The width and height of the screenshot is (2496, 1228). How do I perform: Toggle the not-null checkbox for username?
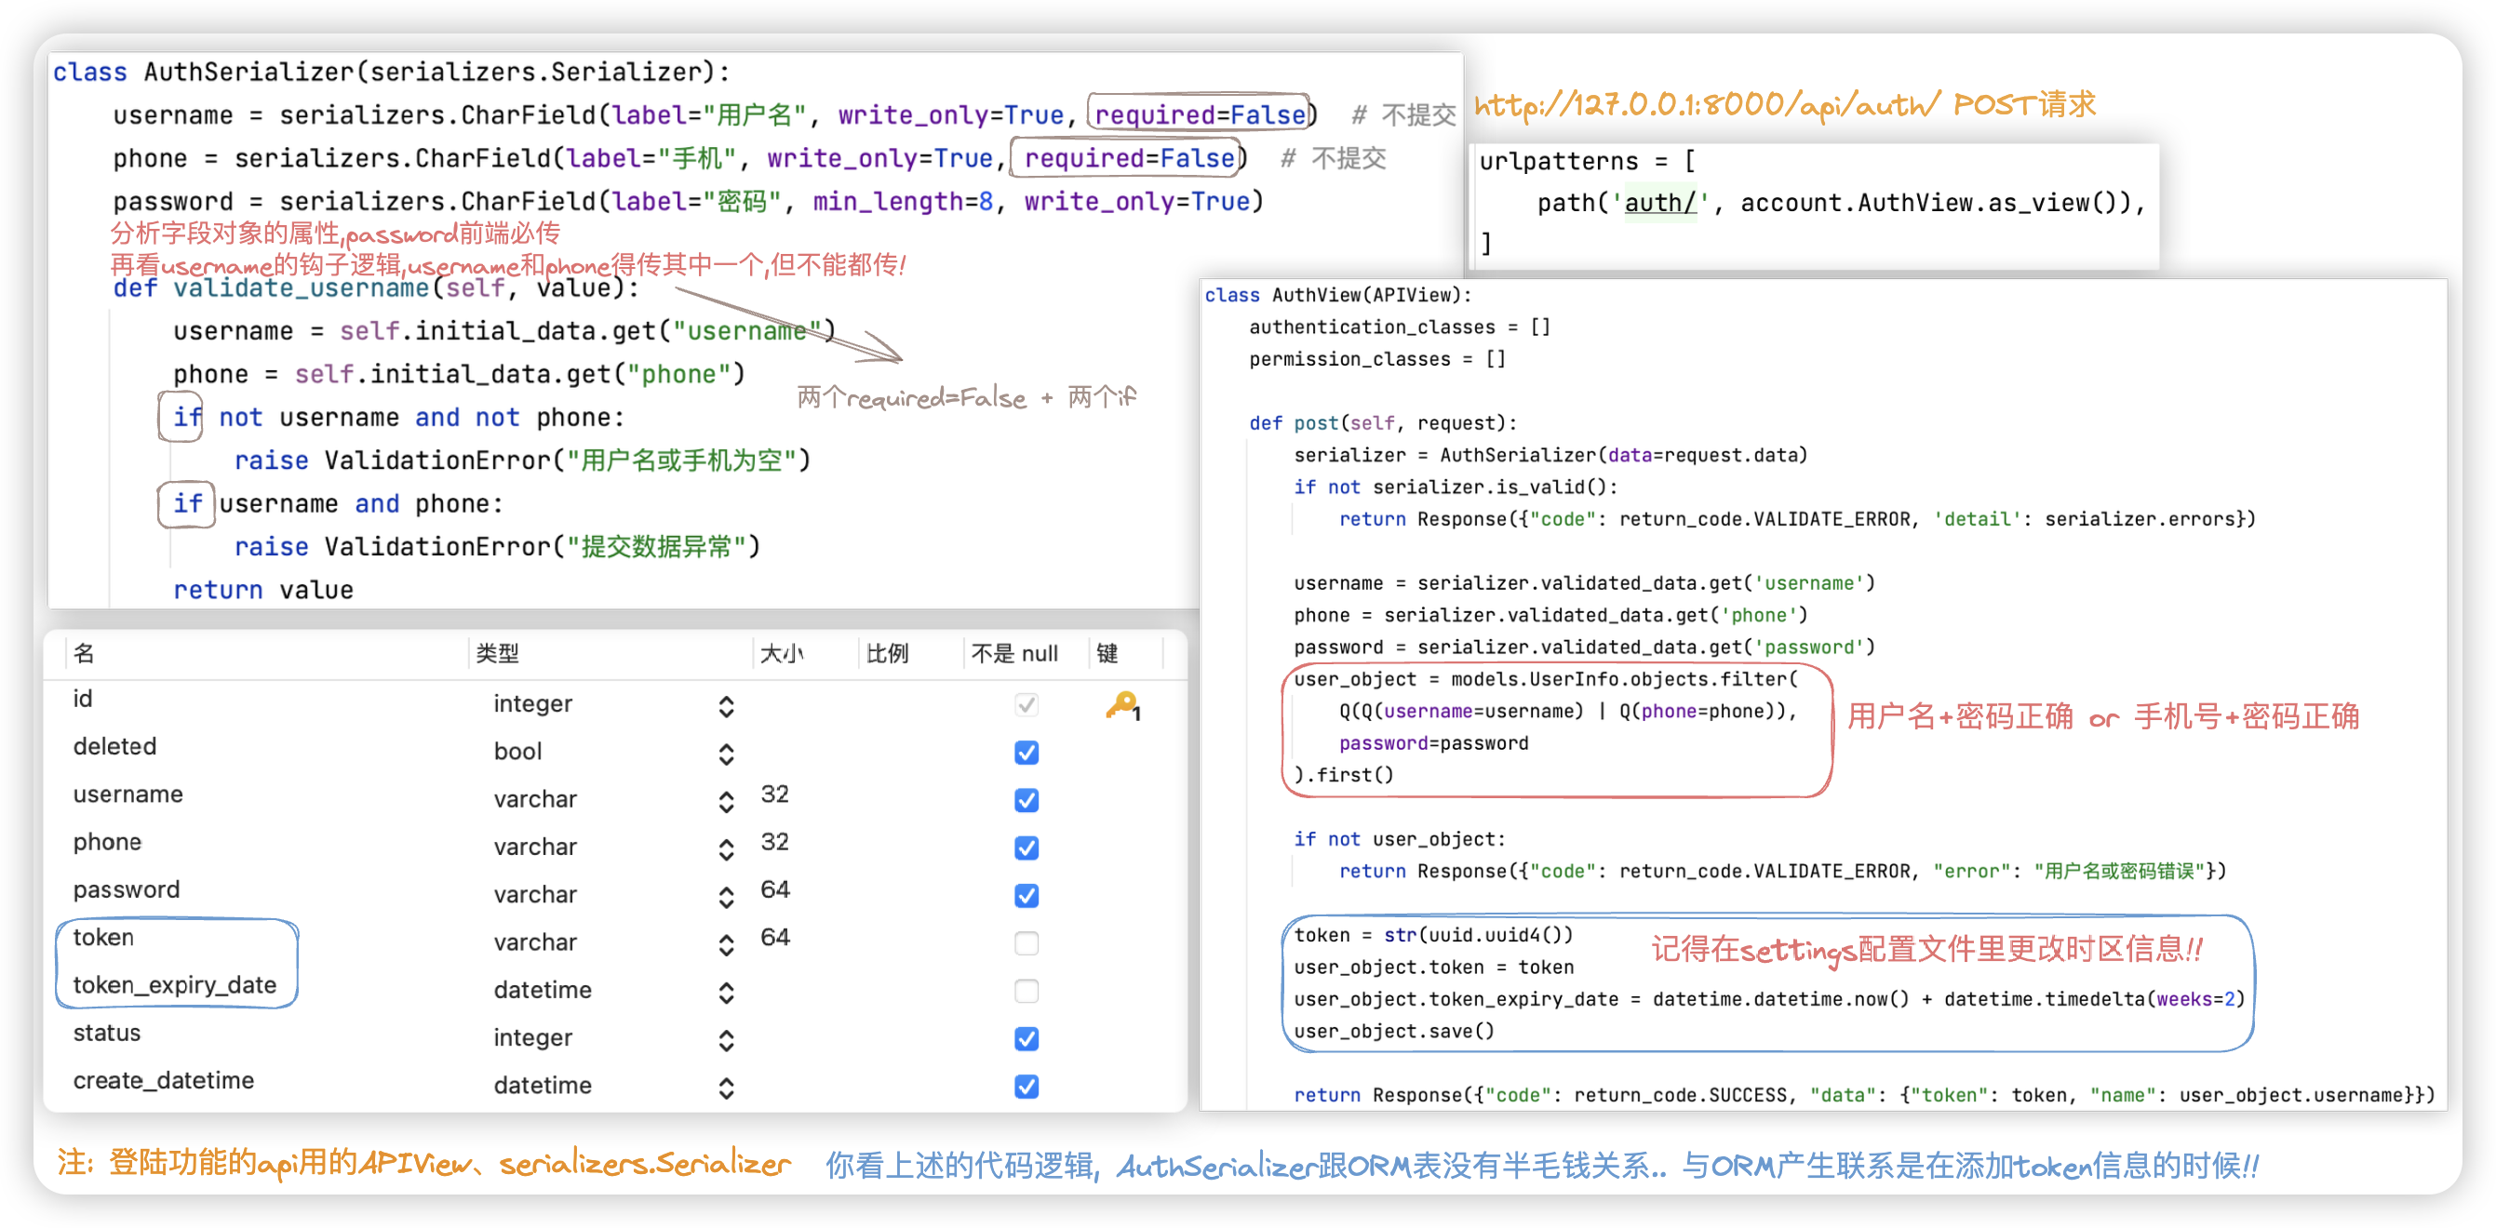1027,800
